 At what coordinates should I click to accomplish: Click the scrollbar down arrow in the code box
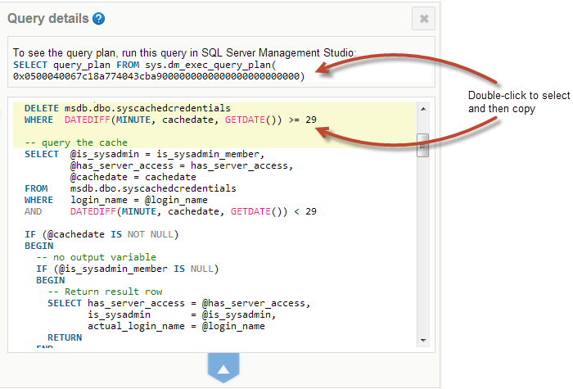tap(423, 340)
